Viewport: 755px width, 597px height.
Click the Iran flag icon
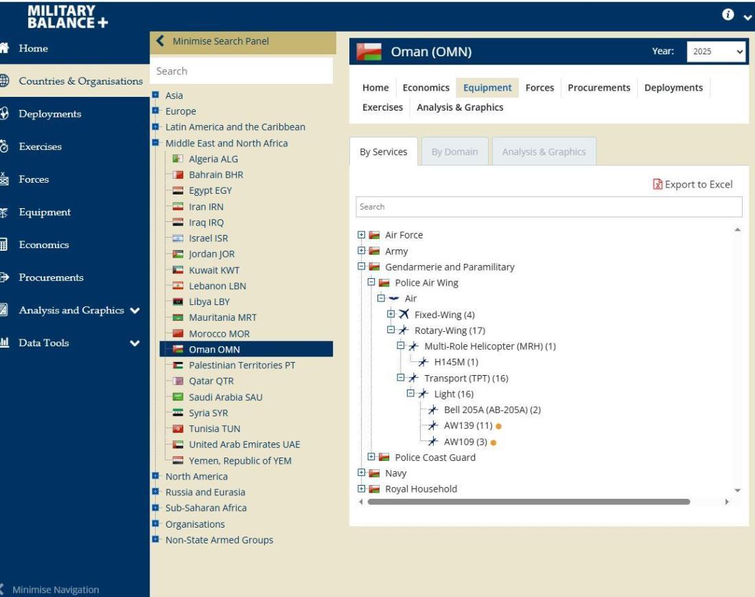(x=178, y=206)
